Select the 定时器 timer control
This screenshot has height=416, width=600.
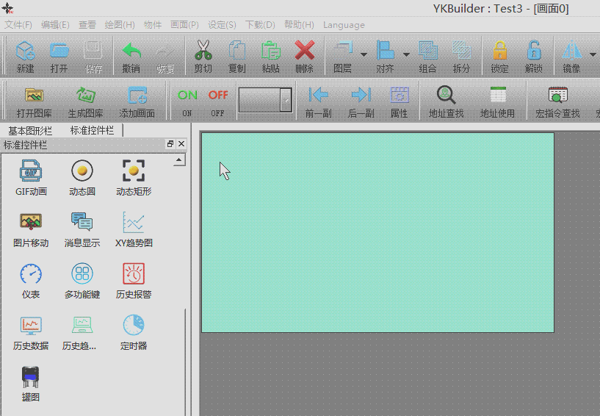(x=133, y=326)
